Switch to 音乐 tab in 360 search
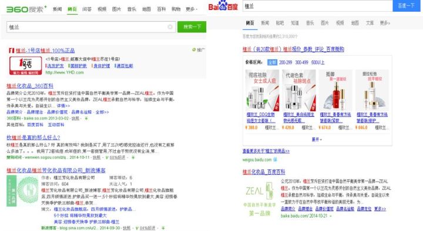The image size is (423, 231). pos(132,9)
